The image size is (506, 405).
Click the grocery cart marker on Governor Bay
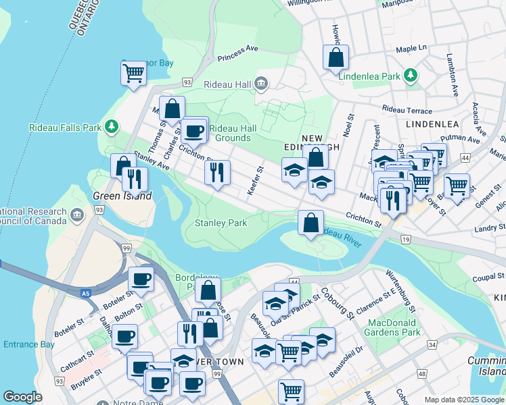[133, 74]
